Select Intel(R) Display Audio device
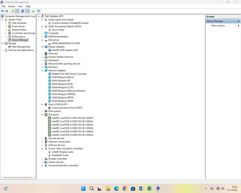Viewport: 241px width, 193px height. coord(63,152)
